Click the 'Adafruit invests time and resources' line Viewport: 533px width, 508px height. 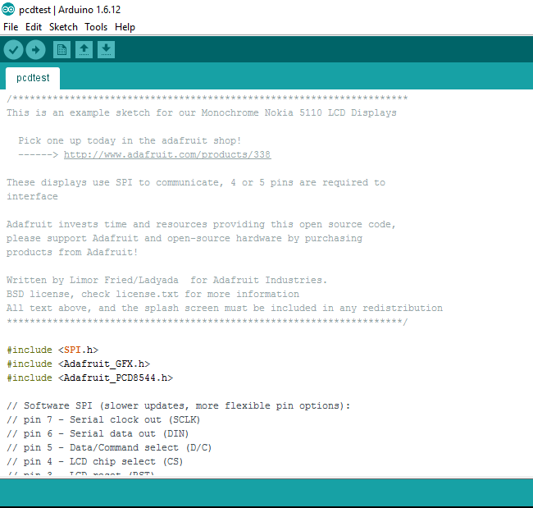201,224
